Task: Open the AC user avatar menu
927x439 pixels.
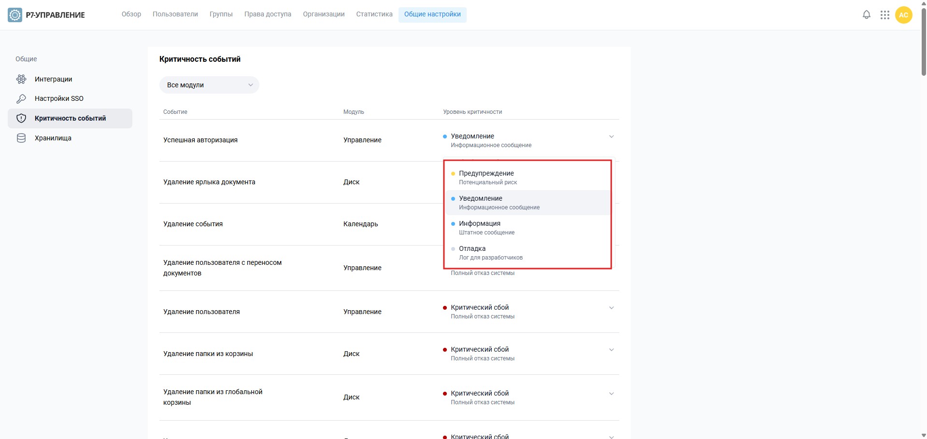Action: tap(904, 15)
